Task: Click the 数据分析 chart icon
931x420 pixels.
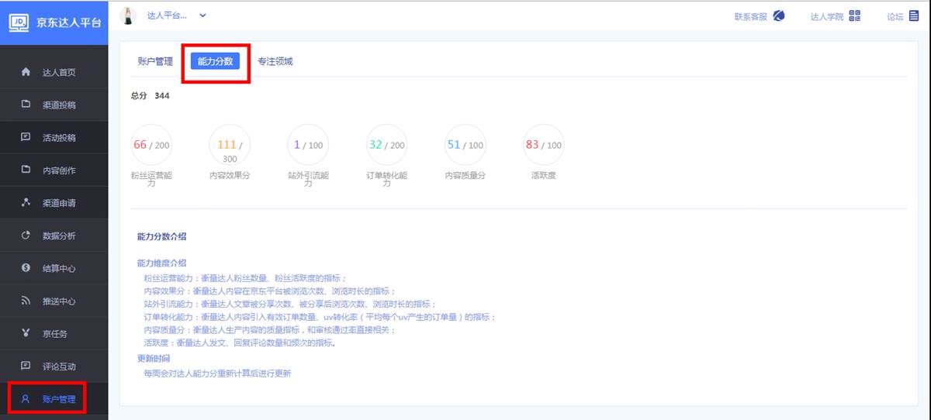Action: [x=26, y=236]
